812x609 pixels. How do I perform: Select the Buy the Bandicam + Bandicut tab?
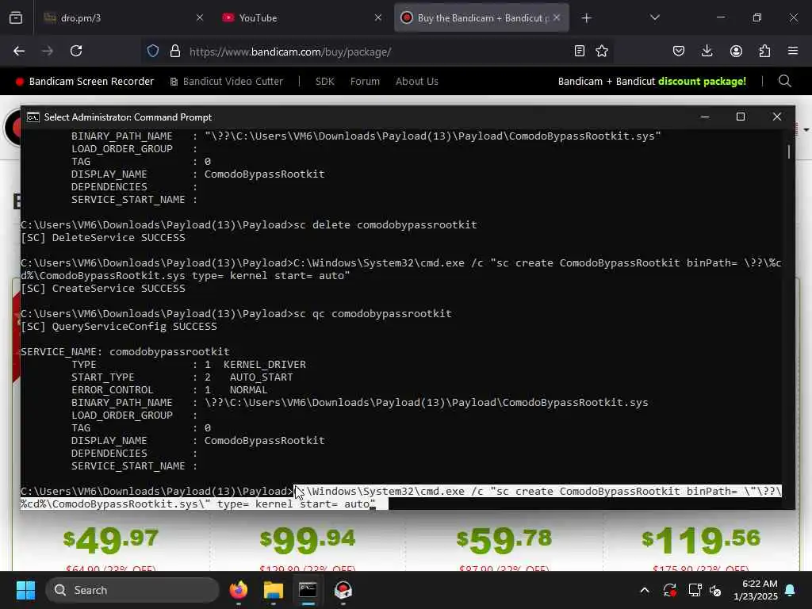pos(481,18)
